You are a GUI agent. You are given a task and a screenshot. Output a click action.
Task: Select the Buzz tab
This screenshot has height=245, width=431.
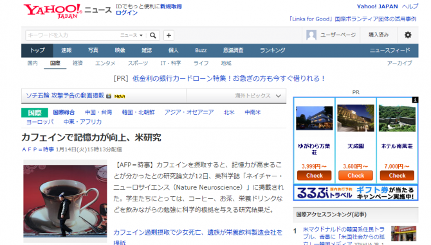pos(201,50)
